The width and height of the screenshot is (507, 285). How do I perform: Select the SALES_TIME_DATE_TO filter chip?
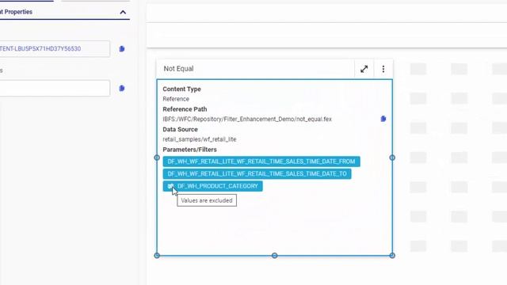click(x=257, y=173)
